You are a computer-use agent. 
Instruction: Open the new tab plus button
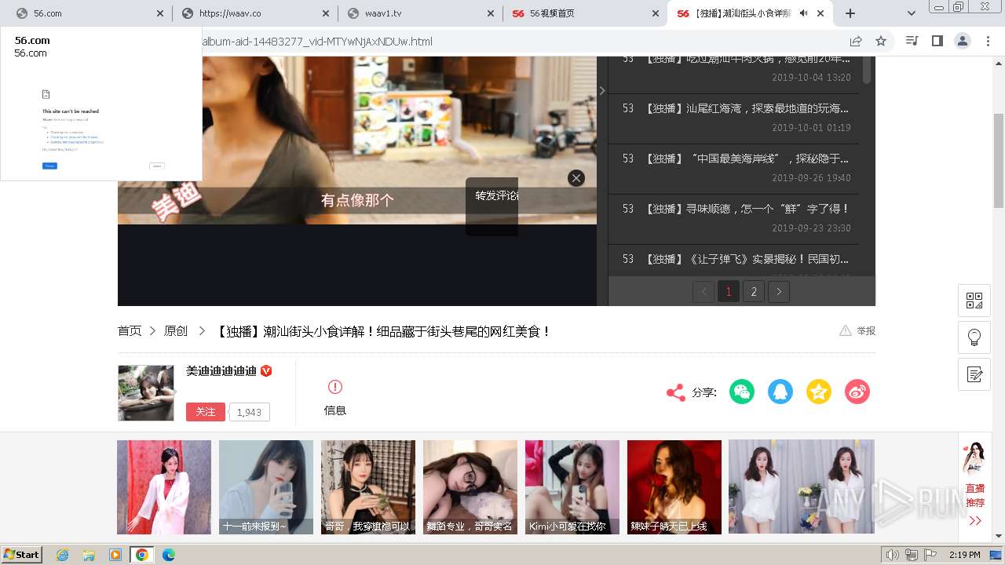point(850,13)
